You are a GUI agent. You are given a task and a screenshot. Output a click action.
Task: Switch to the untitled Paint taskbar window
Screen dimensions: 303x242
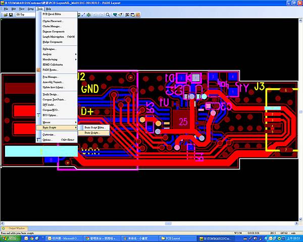pyautogui.click(x=140, y=238)
